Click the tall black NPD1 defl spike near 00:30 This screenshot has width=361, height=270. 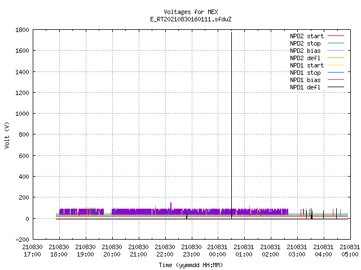coord(232,125)
